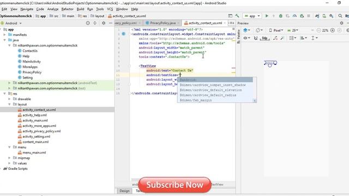The image size is (349, 196).
Task: Expand the androidTest package node
Action: pyautogui.click(x=9, y=83)
